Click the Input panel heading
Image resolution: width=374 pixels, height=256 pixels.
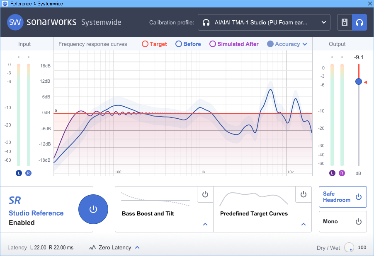pos(24,44)
